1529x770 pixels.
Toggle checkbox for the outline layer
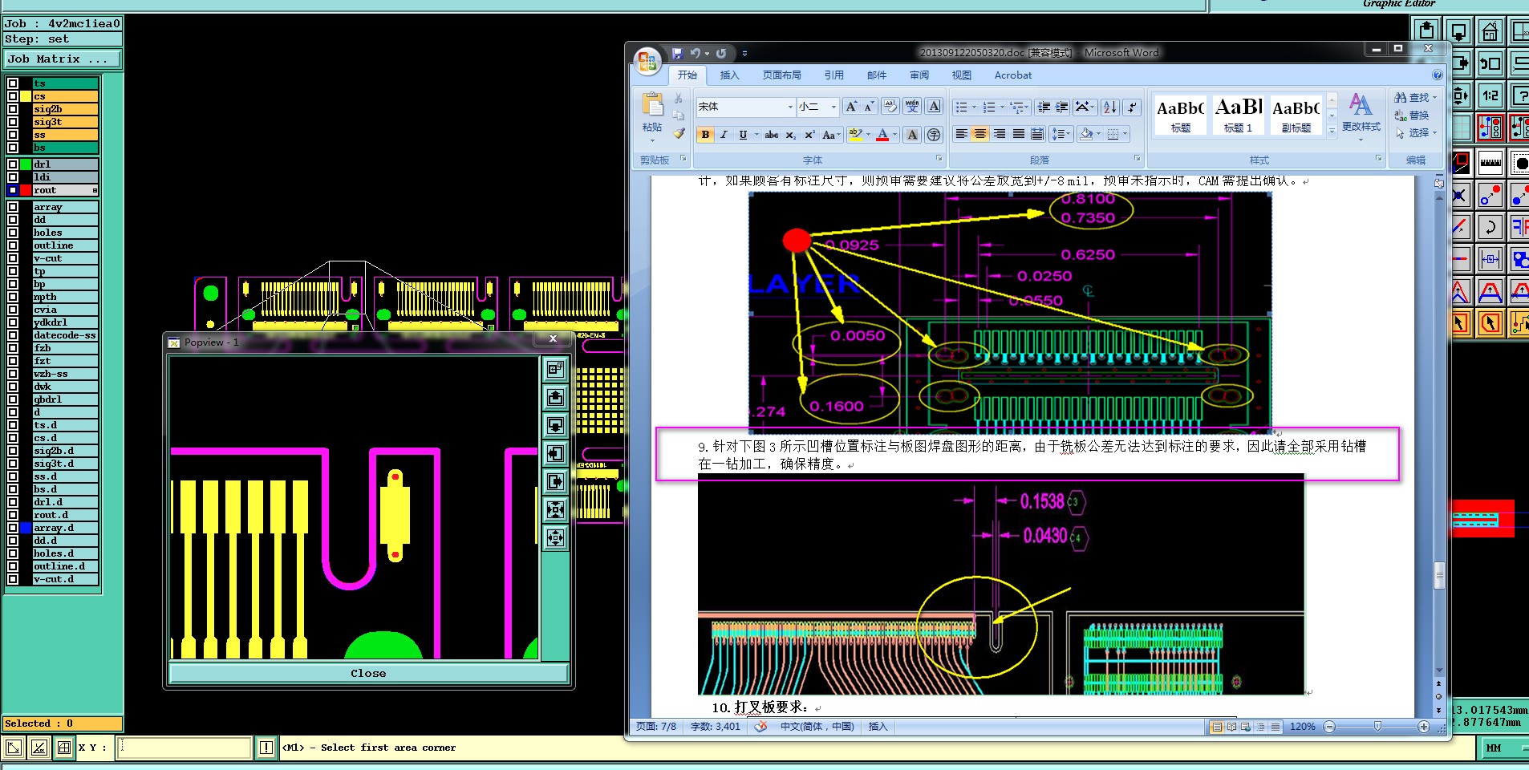pyautogui.click(x=13, y=245)
